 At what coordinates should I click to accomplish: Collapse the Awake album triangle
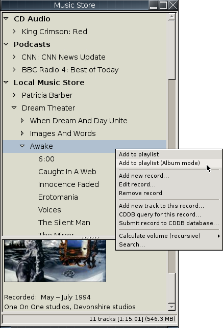(22, 146)
